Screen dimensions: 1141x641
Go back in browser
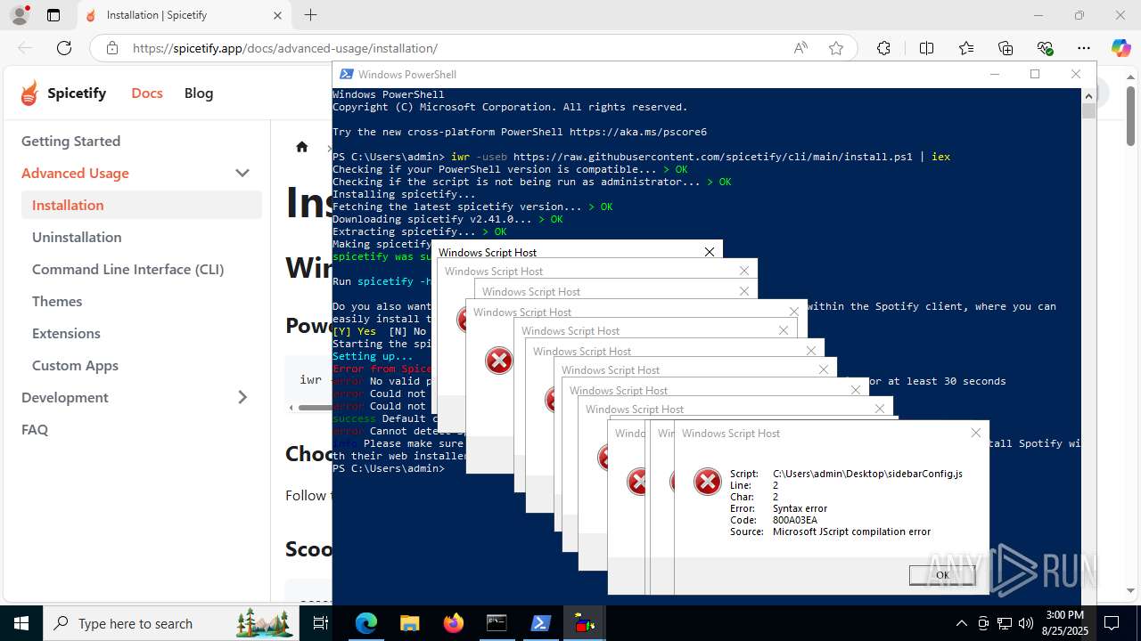pos(25,48)
